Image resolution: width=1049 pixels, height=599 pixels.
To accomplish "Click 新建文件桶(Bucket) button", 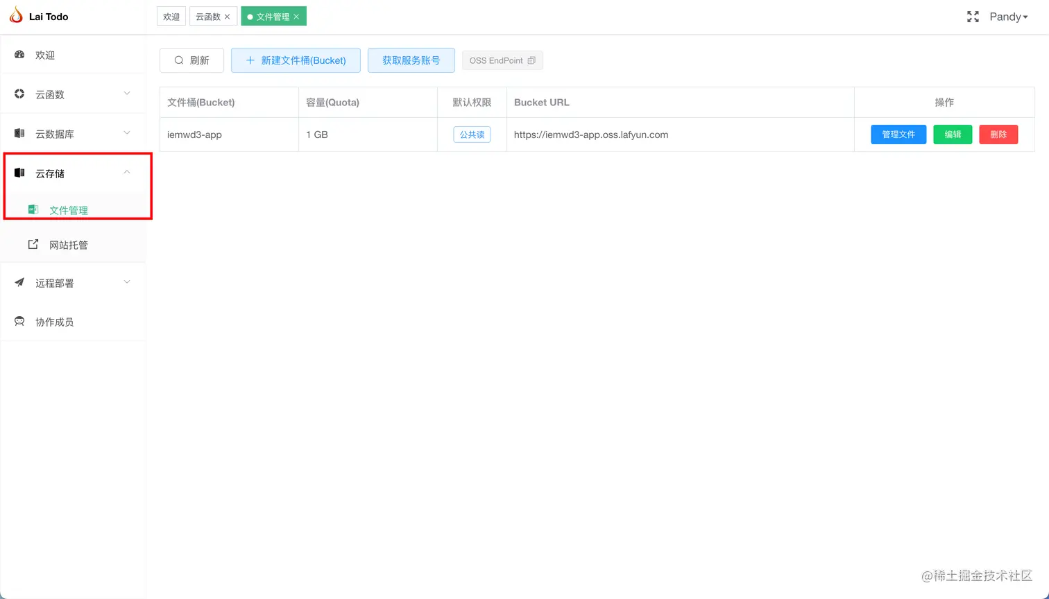I will (x=296, y=60).
